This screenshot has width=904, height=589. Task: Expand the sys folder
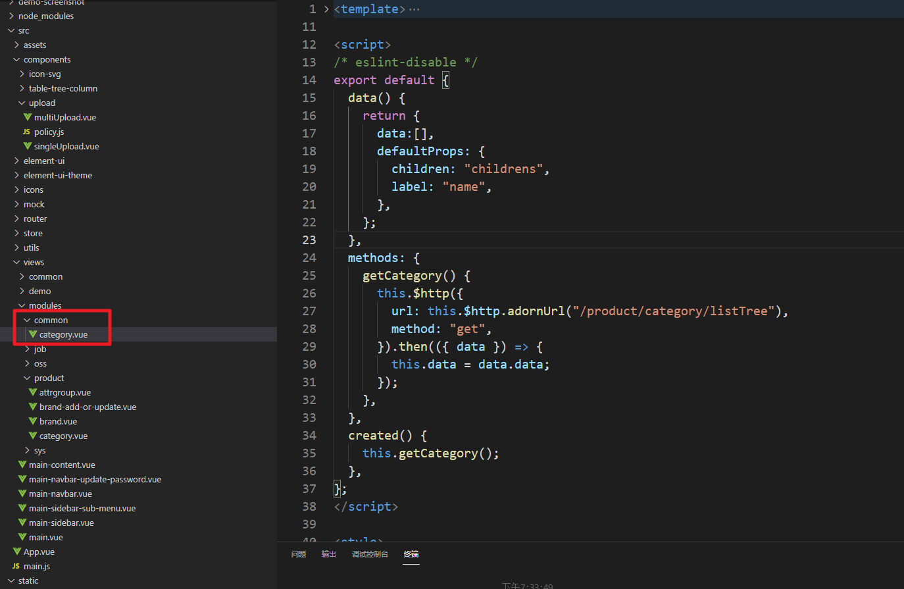27,450
